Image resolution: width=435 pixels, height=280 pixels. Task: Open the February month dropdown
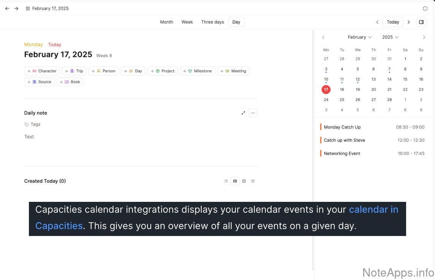tap(360, 37)
